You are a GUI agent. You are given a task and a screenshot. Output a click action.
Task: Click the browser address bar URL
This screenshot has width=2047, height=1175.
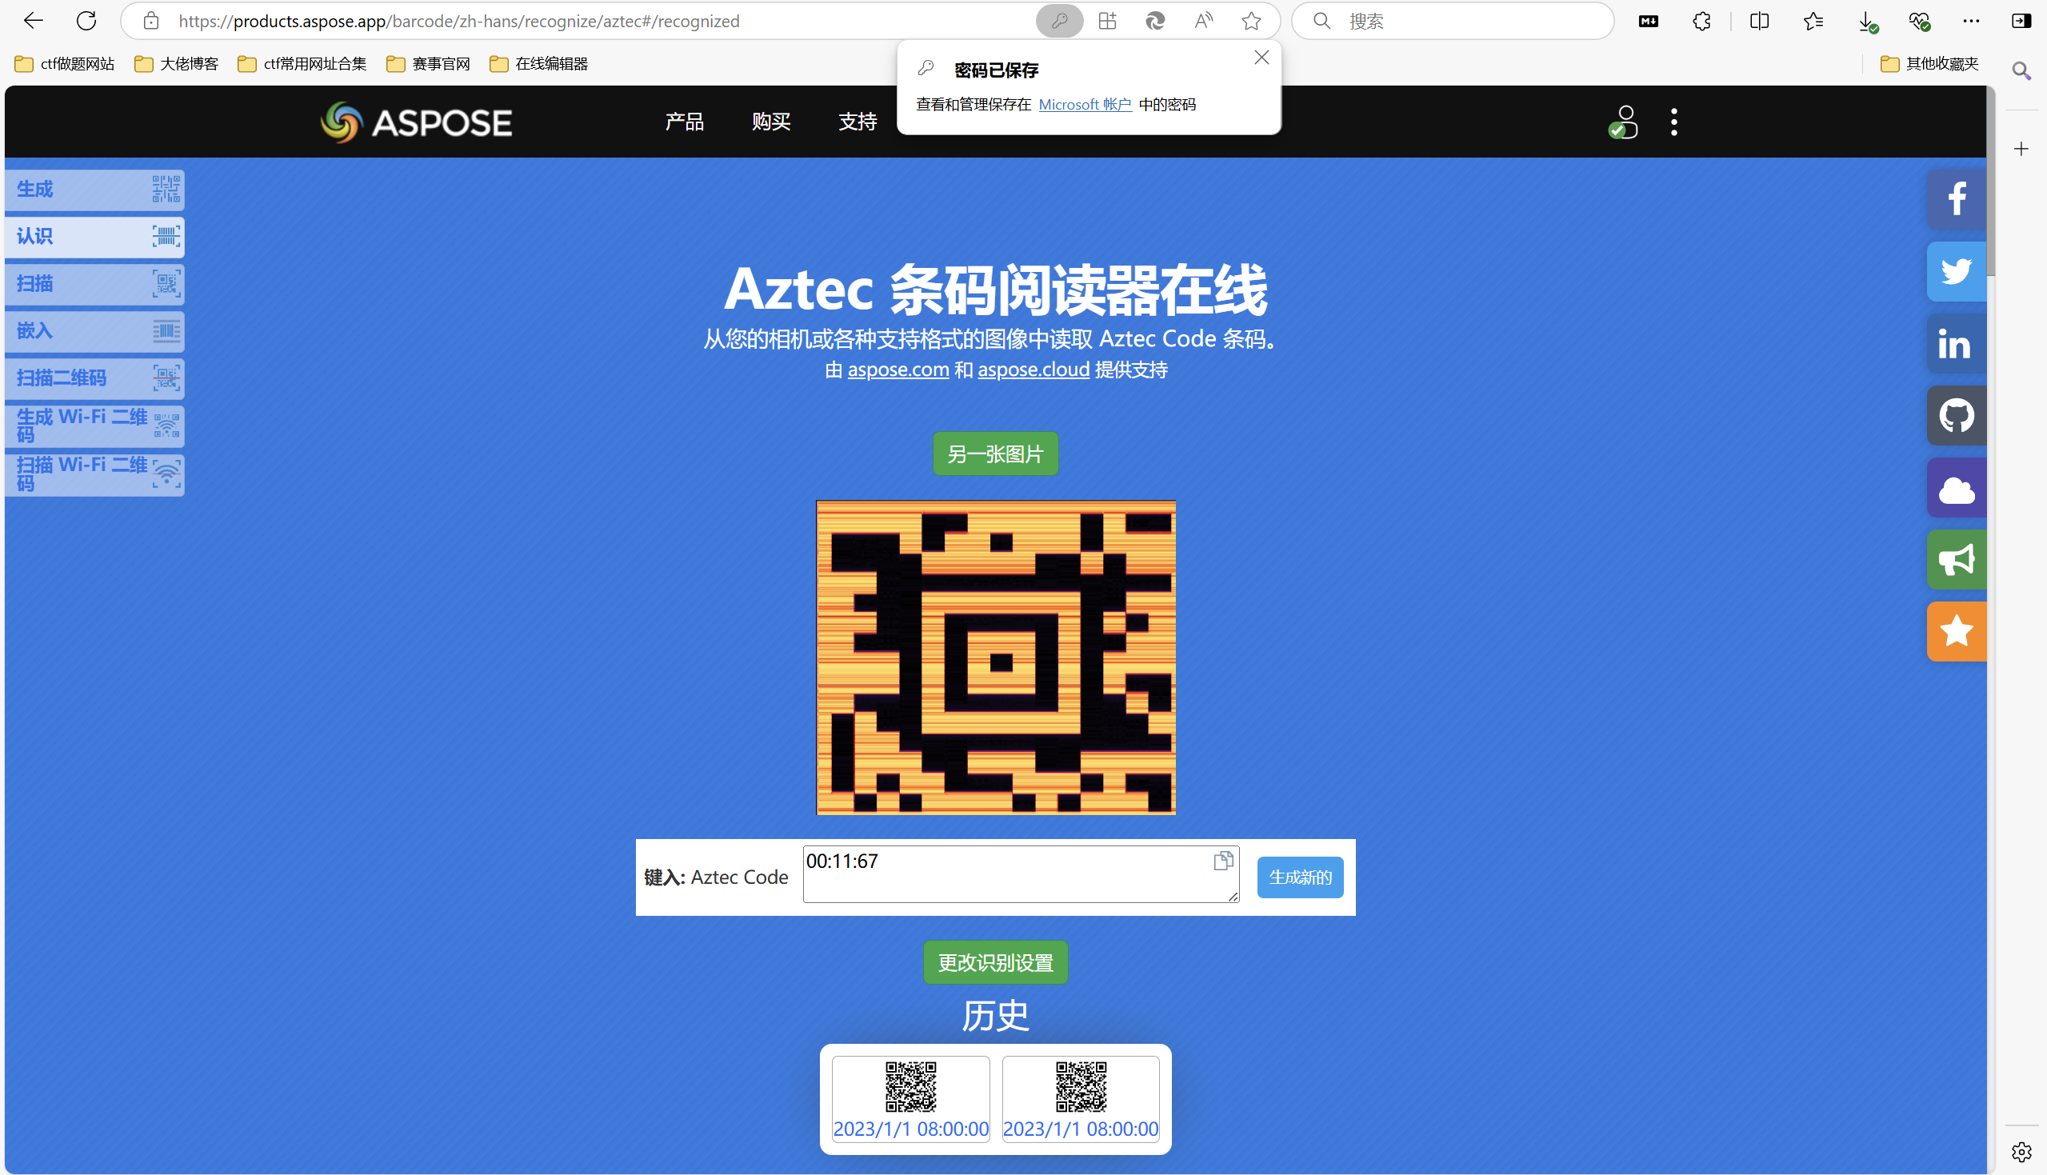[458, 21]
